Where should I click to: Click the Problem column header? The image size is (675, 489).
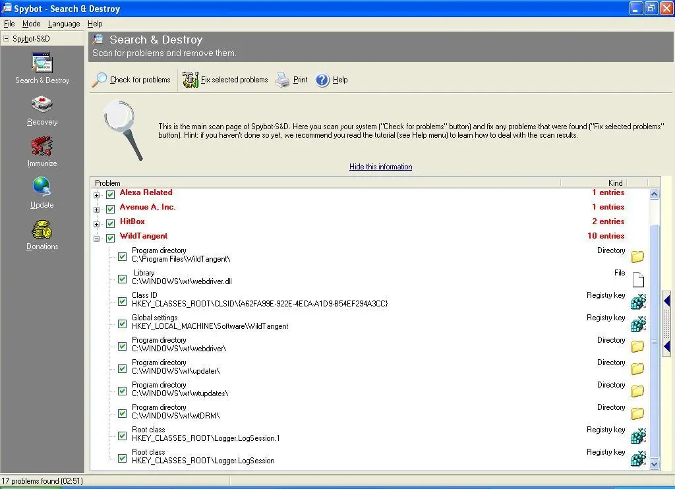[x=326, y=183]
